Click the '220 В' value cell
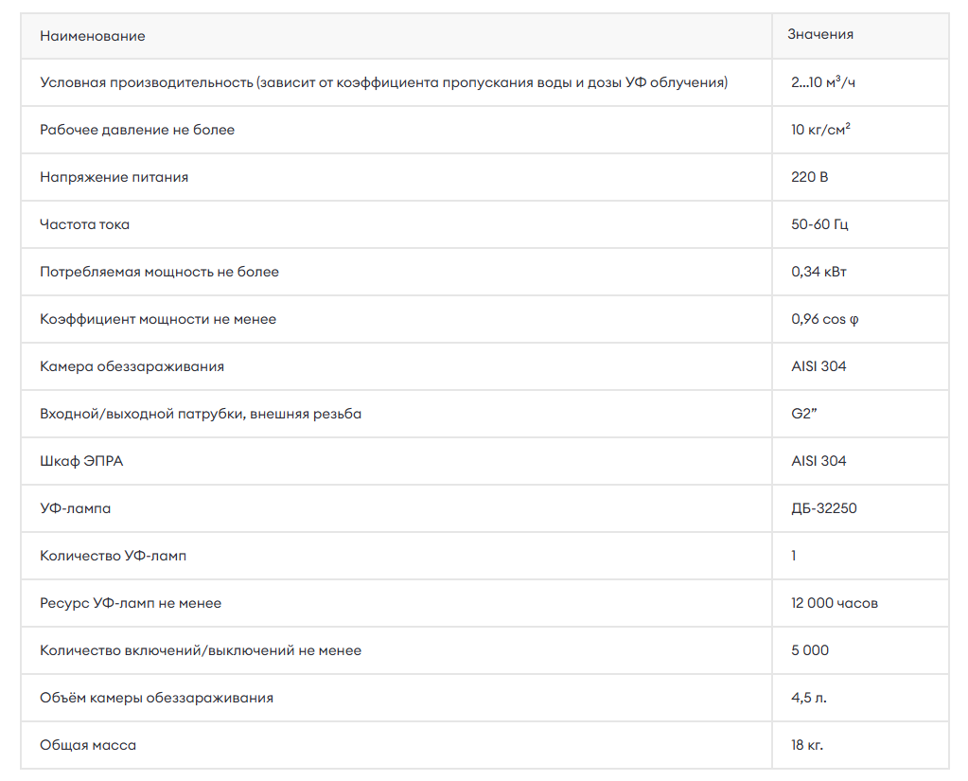This screenshot has height=781, width=968. pos(860,177)
